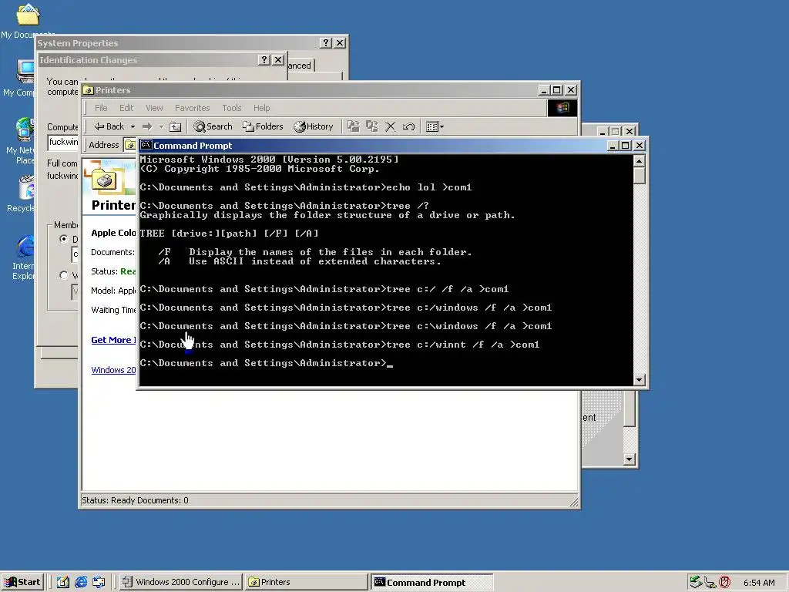789x592 pixels.
Task: Go up one folder level in Printers
Action: [175, 126]
